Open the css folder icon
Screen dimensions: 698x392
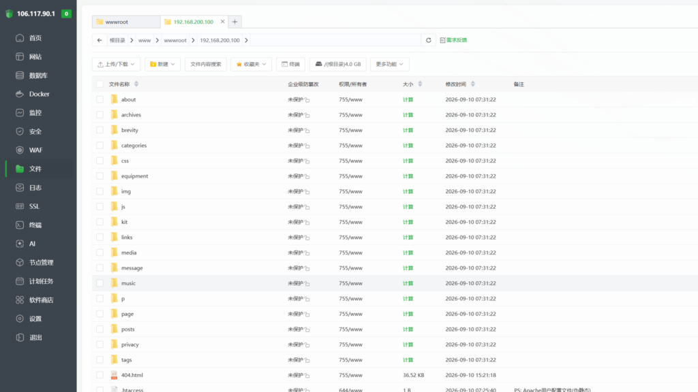pos(115,161)
